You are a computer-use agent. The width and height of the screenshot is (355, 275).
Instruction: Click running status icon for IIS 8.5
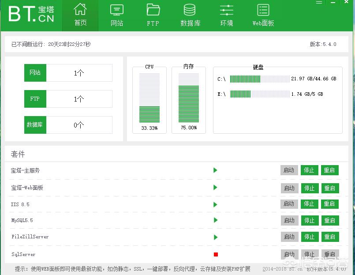(215, 204)
